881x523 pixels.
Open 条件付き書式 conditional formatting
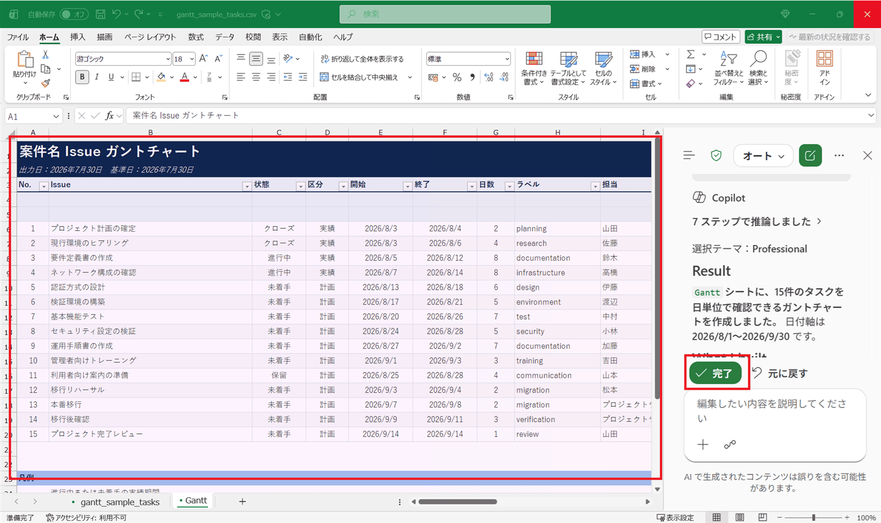point(534,69)
